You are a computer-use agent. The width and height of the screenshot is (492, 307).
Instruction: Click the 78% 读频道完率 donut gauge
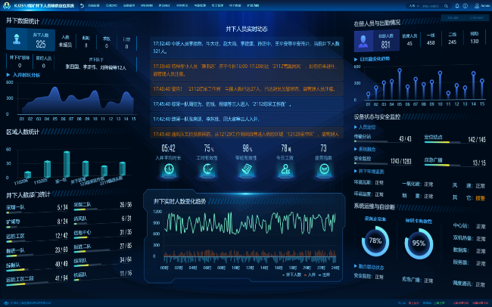tap(374, 243)
